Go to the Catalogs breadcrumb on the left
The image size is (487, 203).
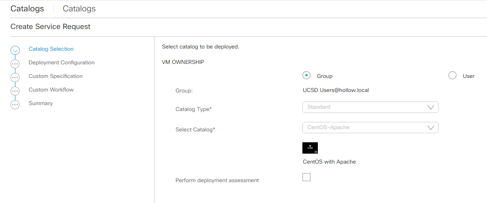(x=27, y=9)
